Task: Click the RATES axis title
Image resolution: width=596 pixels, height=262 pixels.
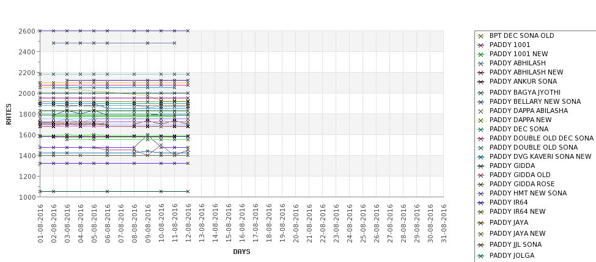Action: click(9, 114)
